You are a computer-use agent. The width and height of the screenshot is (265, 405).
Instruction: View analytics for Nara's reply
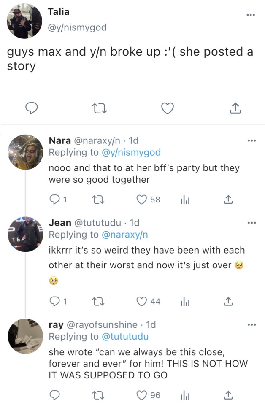[x=184, y=199]
